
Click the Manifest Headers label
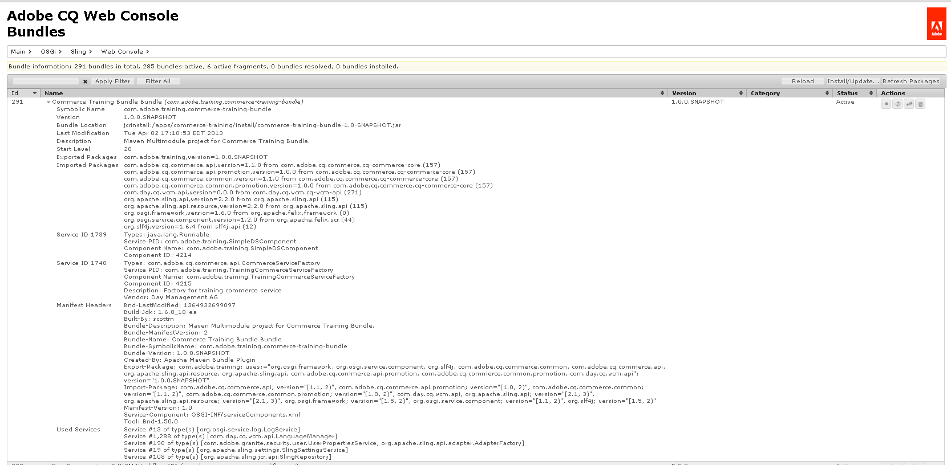(x=84, y=305)
